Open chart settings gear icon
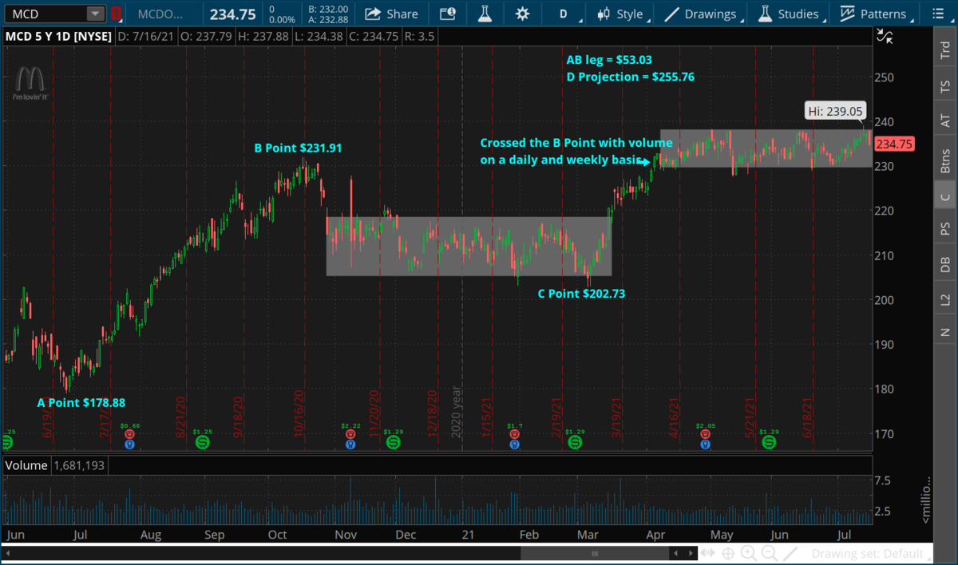958x565 pixels. coord(522,14)
